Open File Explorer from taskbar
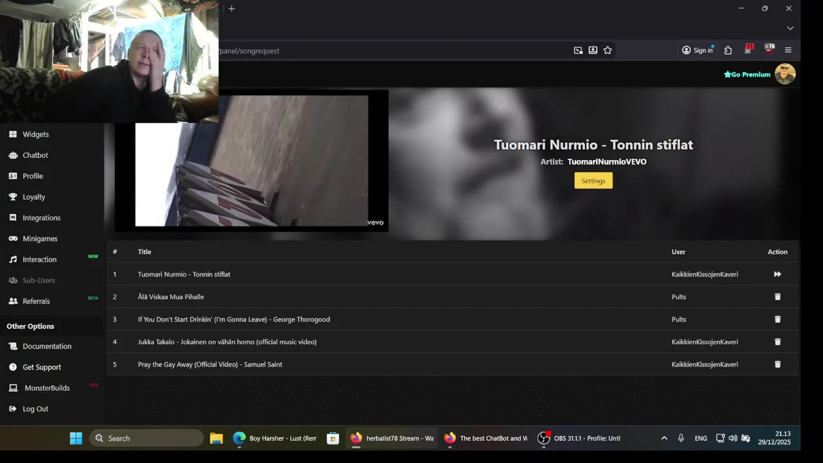Viewport: 823px width, 463px height. (x=216, y=438)
